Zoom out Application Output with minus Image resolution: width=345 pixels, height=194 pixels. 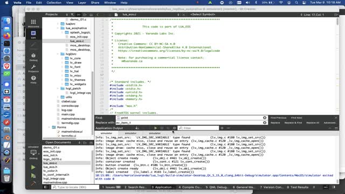click(228, 128)
